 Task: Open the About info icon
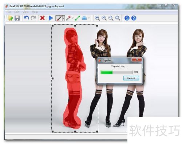[x=127, y=18]
